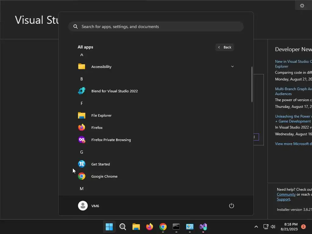Switch to Chrome on the taskbar
The image size is (312, 234).
click(x=163, y=227)
